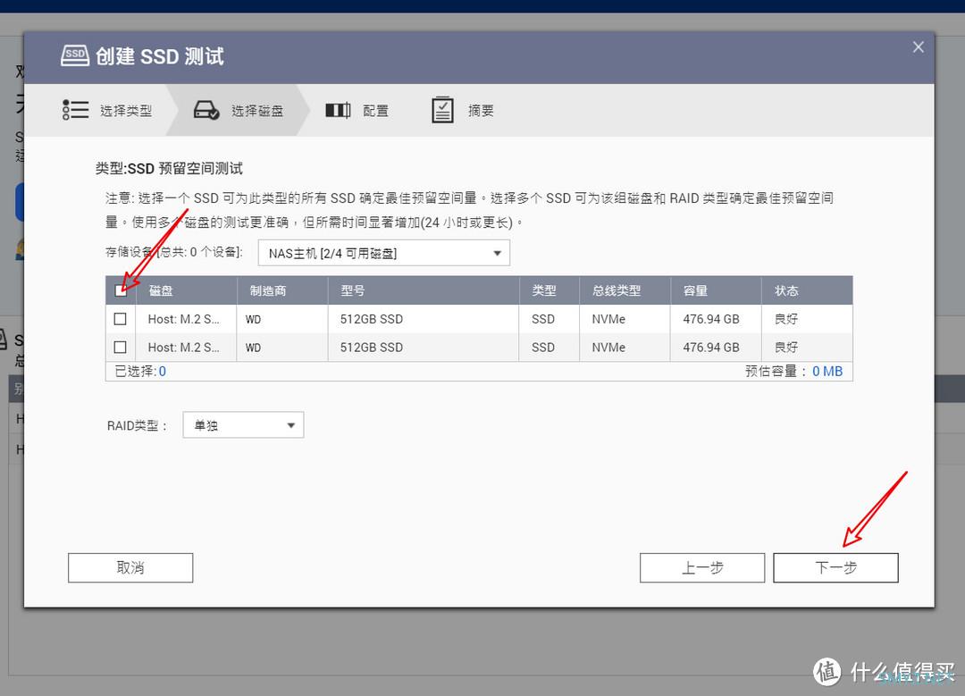Open the NAS主机 storage device dropdown
This screenshot has width=965, height=696.
(384, 254)
